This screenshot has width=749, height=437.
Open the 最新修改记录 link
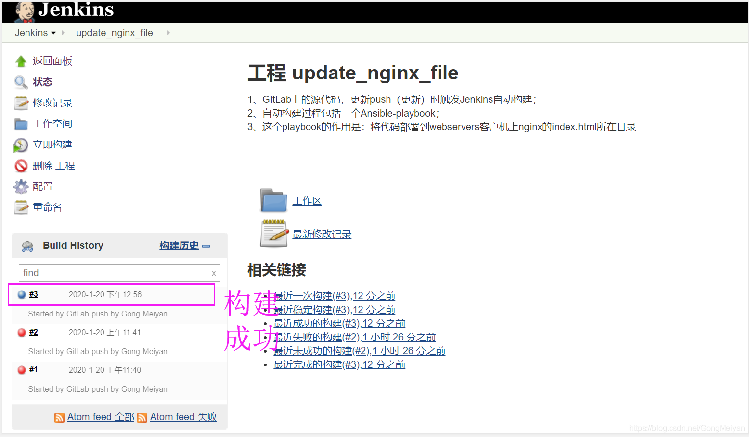pyautogui.click(x=322, y=235)
